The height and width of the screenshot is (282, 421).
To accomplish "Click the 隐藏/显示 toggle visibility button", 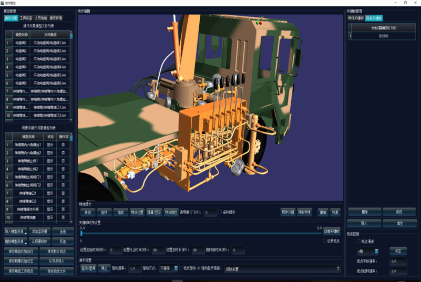I will click(x=154, y=213).
